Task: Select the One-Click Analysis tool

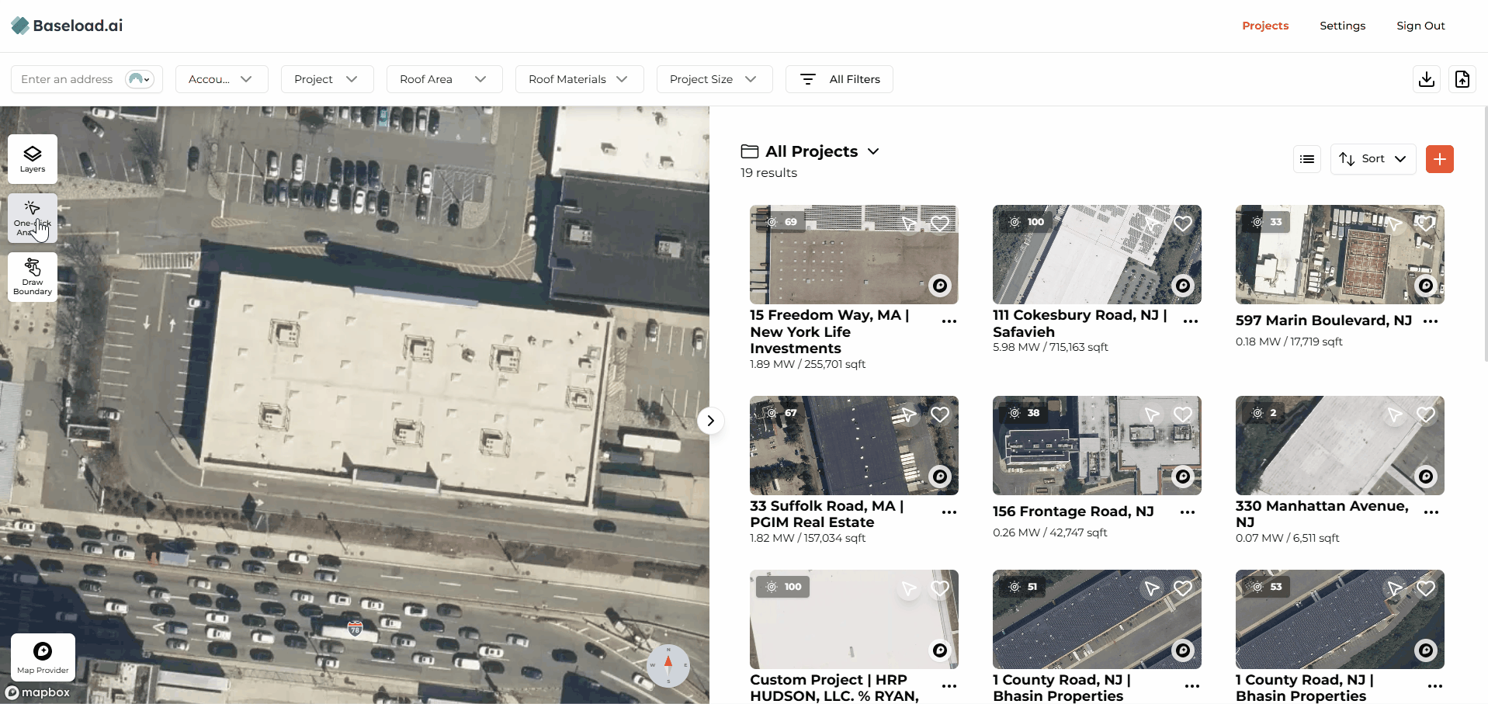Action: click(32, 218)
